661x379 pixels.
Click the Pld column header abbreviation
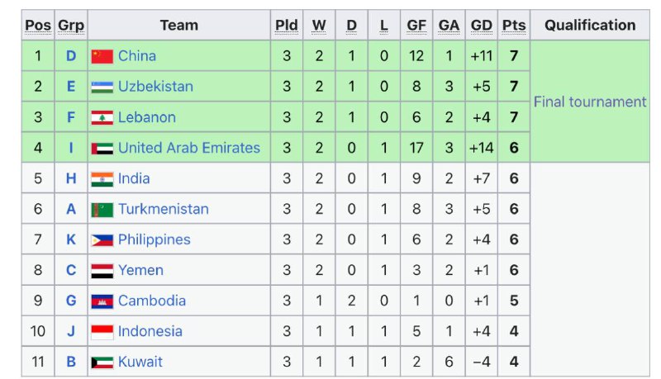pyautogui.click(x=287, y=26)
